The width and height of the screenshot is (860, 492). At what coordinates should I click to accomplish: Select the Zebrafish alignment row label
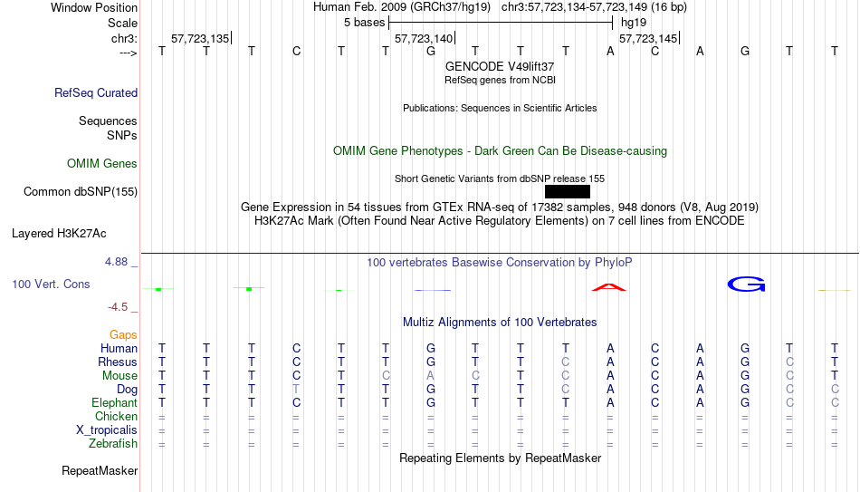click(x=113, y=444)
